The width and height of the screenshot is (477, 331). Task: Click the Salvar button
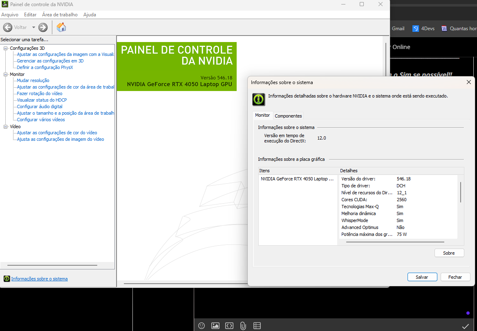[x=422, y=277]
